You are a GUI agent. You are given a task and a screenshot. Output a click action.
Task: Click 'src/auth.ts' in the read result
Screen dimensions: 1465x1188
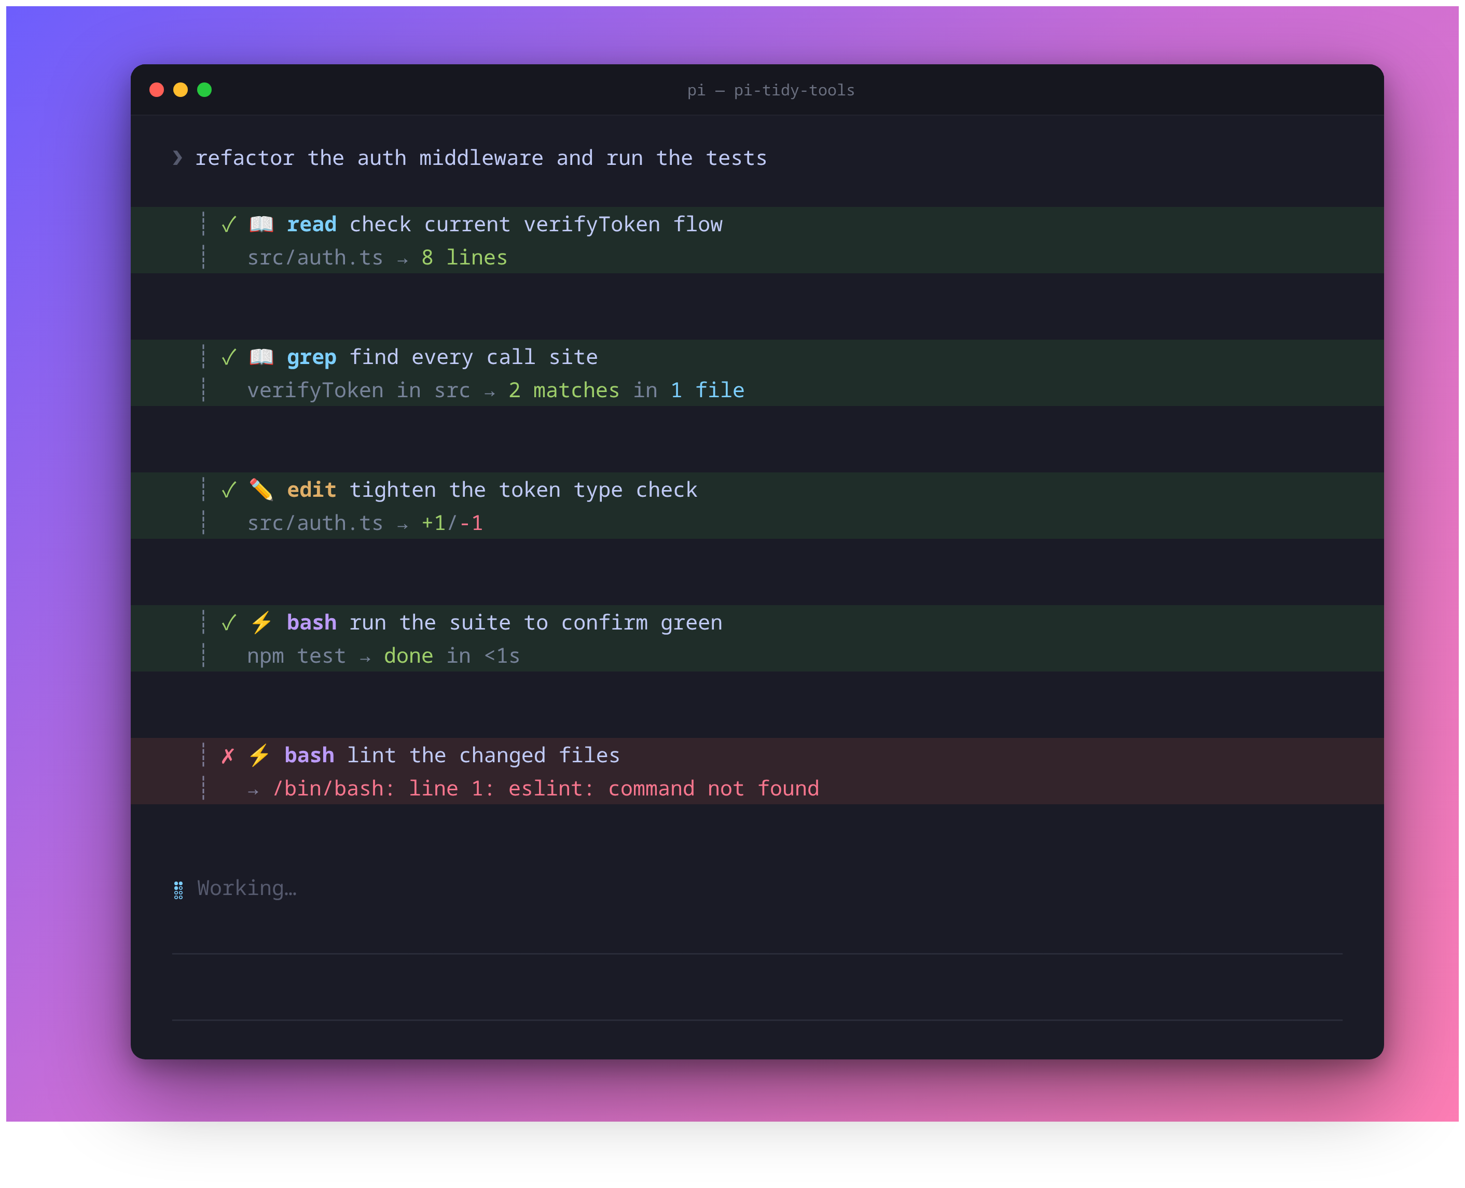(315, 258)
